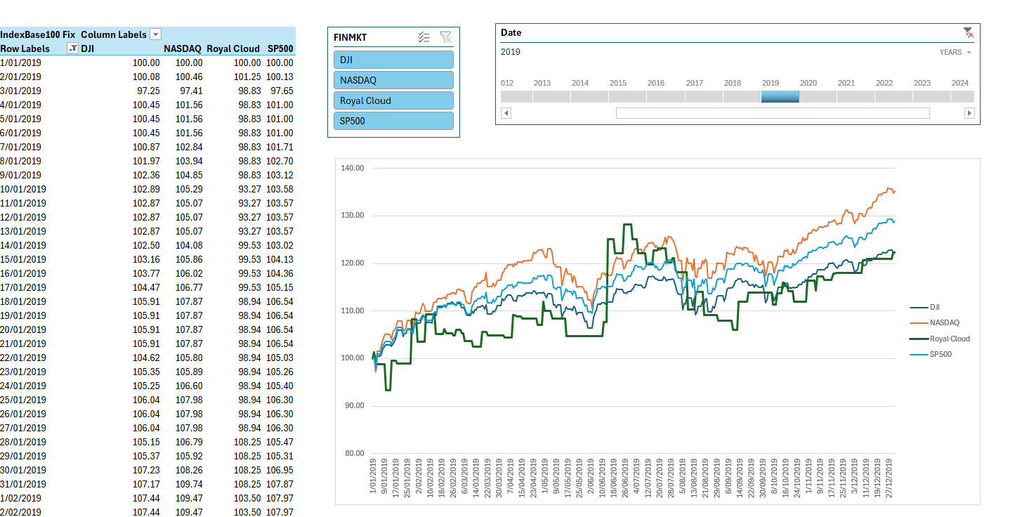The image size is (1015, 517).
Task: Select the 2015 segment in the Date timeline
Action: pos(627,96)
